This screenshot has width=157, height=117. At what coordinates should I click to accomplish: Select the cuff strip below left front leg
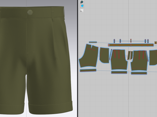(119, 72)
